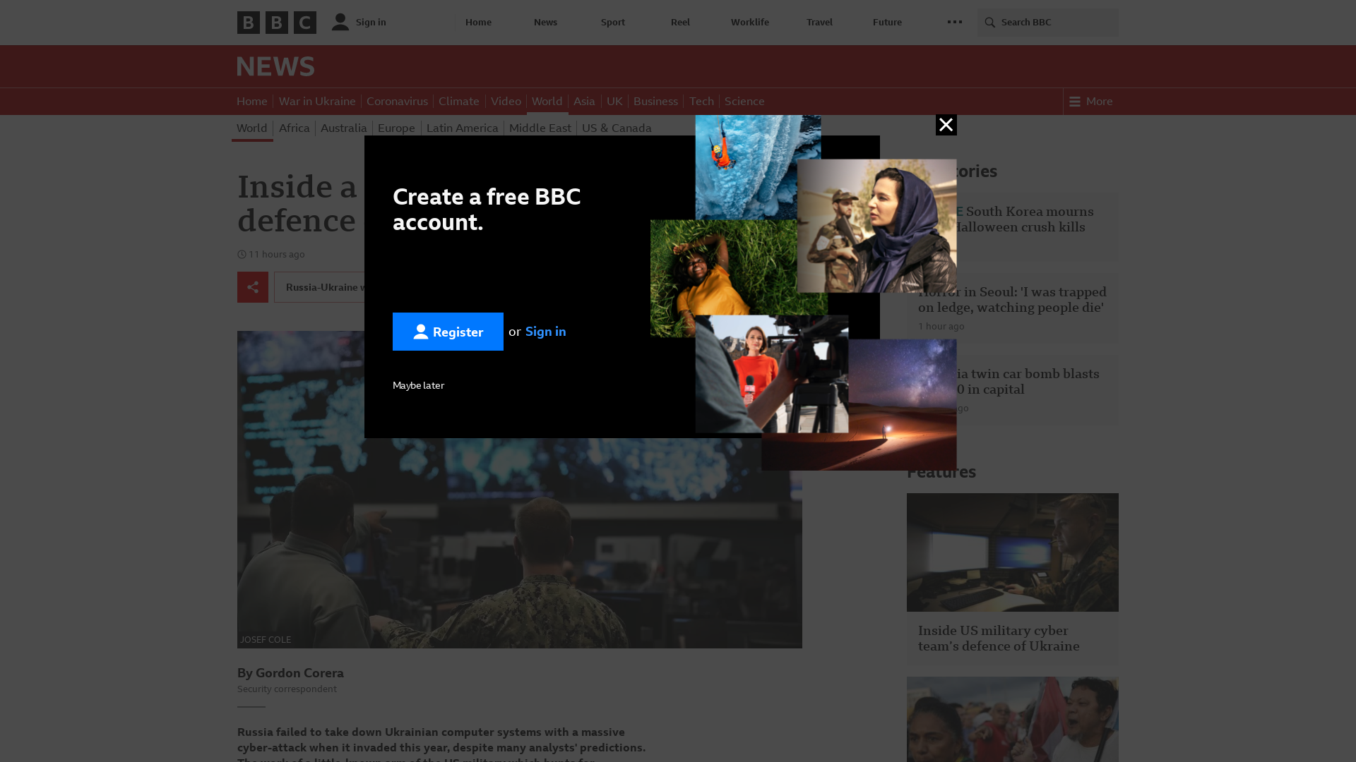This screenshot has width=1356, height=762.
Task: Open the War in Ukraine tab
Action: (317, 101)
